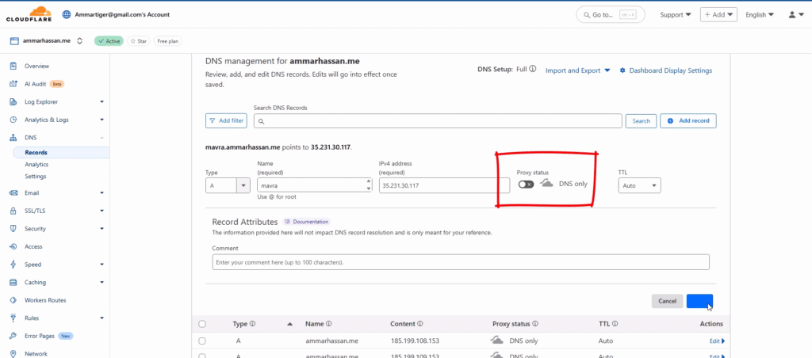Click the Star icon button for the domain
Image resolution: width=812 pixels, height=358 pixels.
(139, 41)
